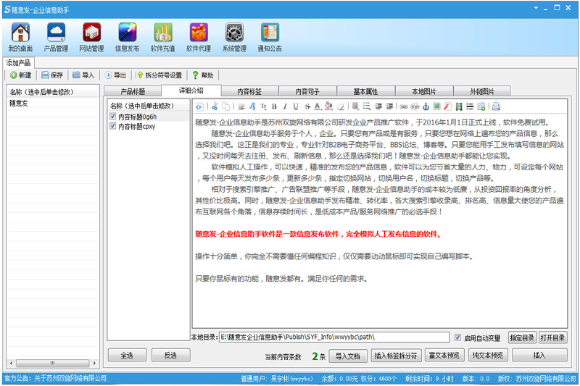Open font size dropdown in editor
580x386 pixels.
click(x=263, y=106)
